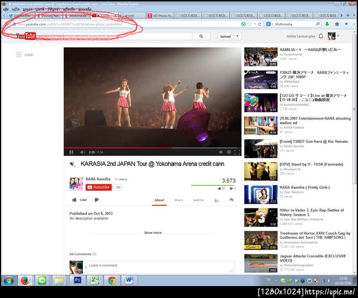Open video statistics chart icon

pos(216,201)
